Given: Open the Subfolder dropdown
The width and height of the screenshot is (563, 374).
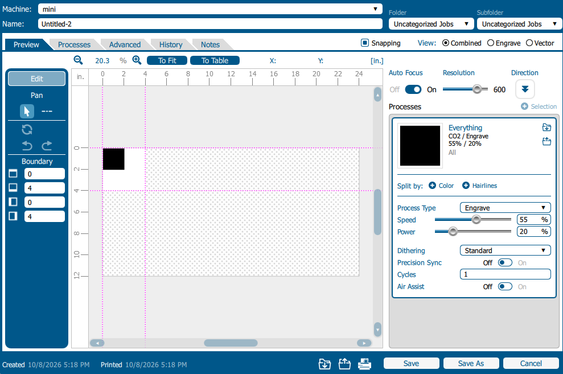Looking at the screenshot, I should pos(519,24).
